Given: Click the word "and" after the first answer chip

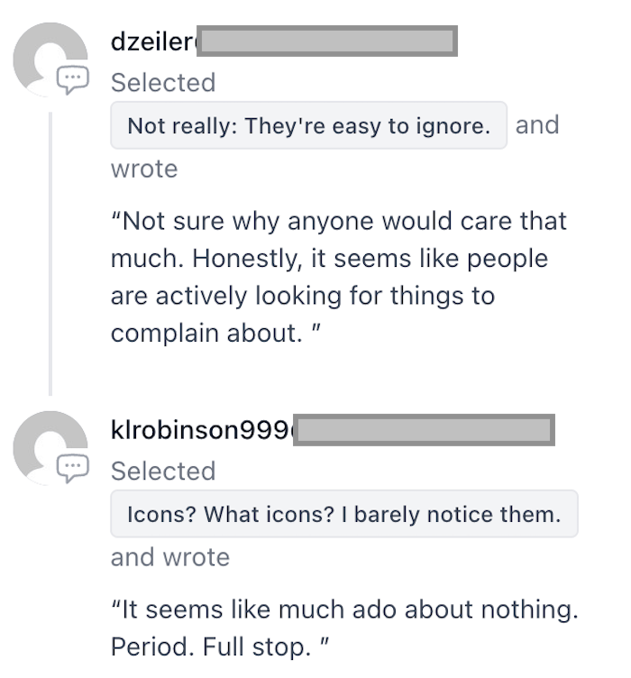Looking at the screenshot, I should pos(537,125).
